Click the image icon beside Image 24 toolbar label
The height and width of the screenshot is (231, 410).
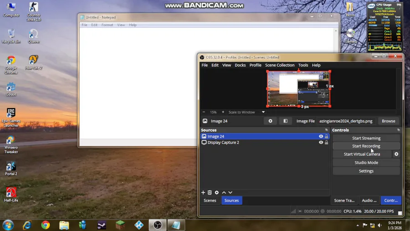(205, 121)
